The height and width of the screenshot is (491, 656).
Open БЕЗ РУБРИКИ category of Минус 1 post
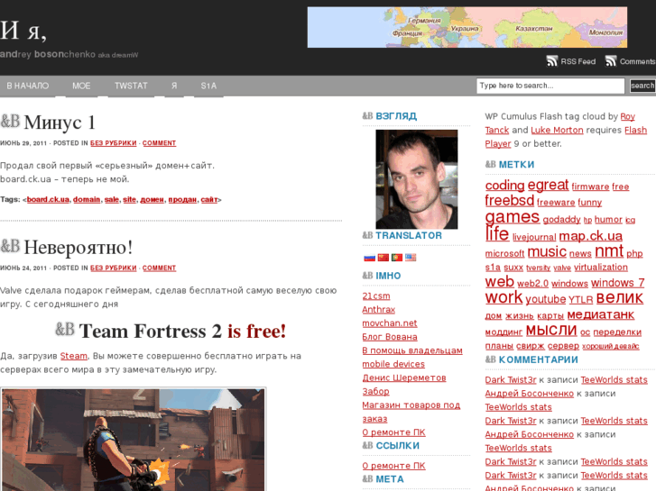tap(114, 143)
